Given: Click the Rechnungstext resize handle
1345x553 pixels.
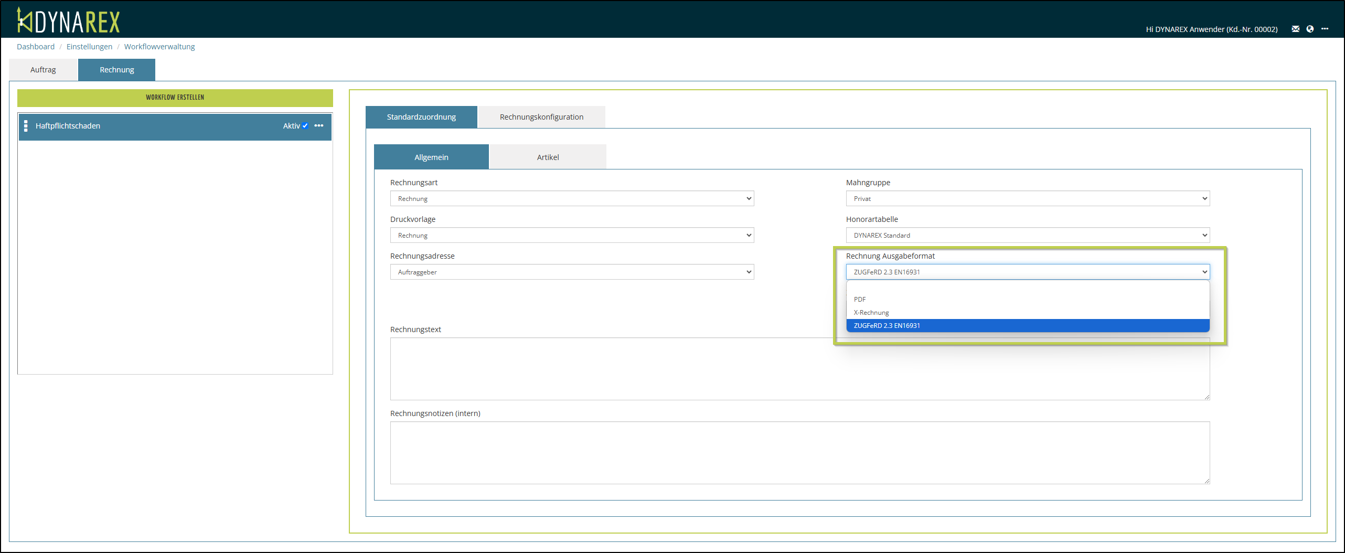Looking at the screenshot, I should (1207, 397).
